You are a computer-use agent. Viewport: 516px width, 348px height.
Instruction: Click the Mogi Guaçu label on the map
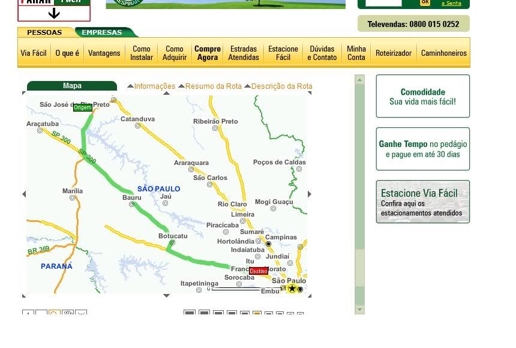(274, 202)
